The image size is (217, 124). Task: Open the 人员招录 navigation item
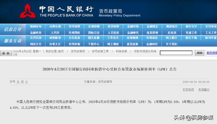coord(113,33)
